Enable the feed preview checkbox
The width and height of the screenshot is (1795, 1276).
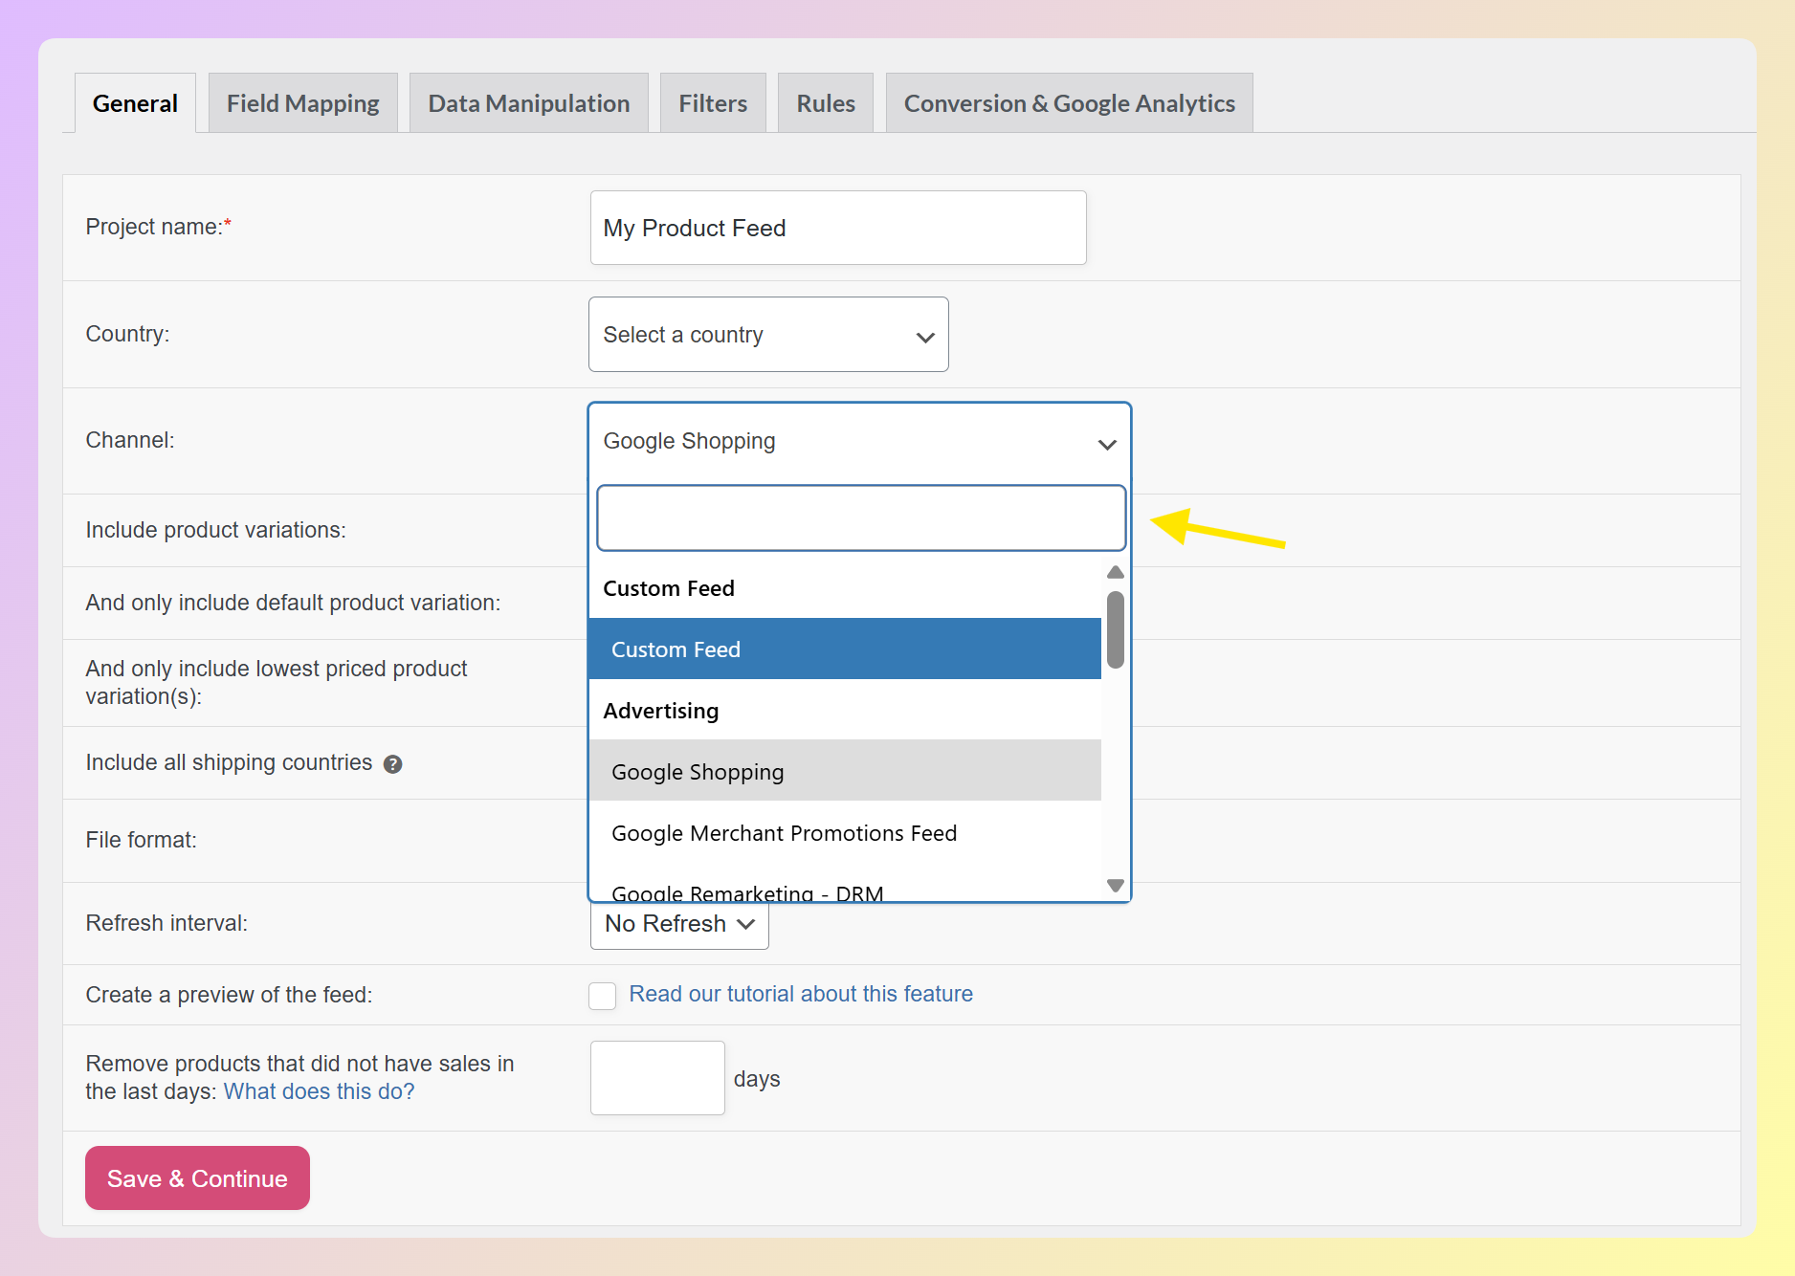point(602,996)
